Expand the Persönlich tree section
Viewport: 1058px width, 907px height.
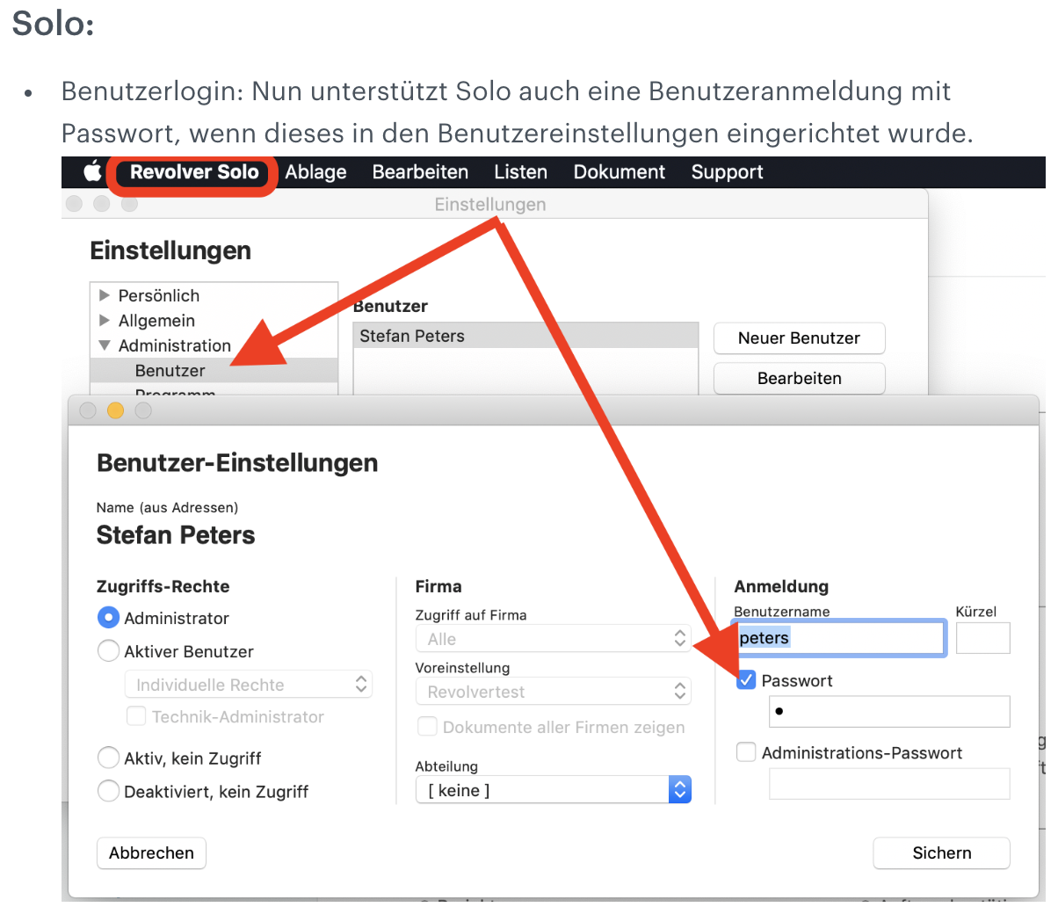(x=105, y=295)
